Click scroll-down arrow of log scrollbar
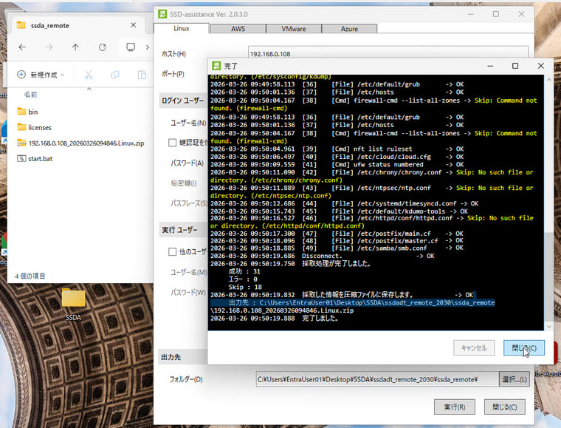Viewport: 561px width, 428px height. [549, 326]
